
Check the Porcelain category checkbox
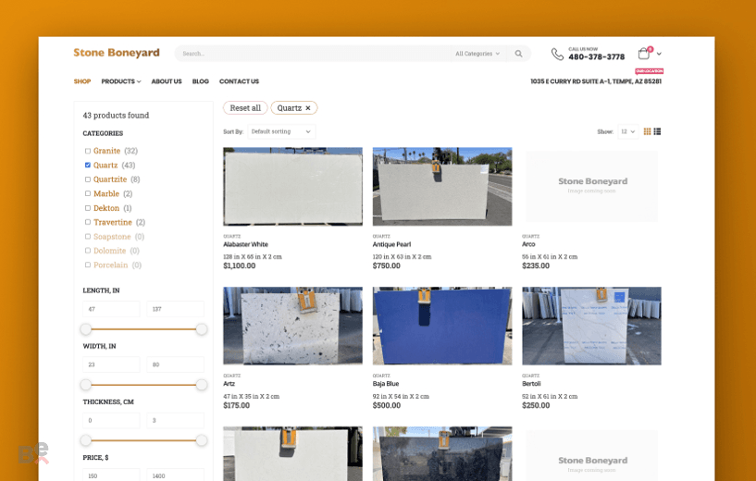88,265
